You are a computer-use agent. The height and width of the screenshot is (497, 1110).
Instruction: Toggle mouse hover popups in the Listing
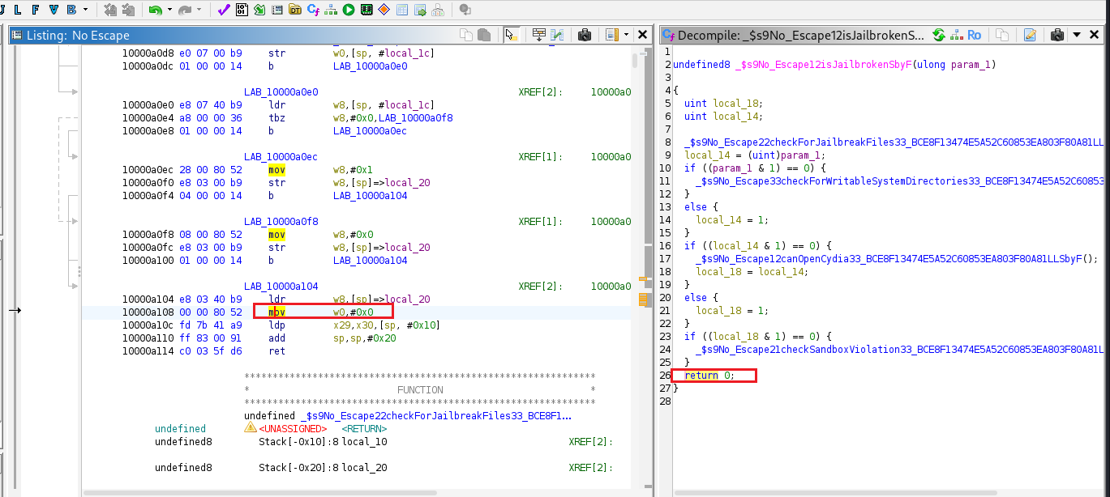(x=510, y=35)
